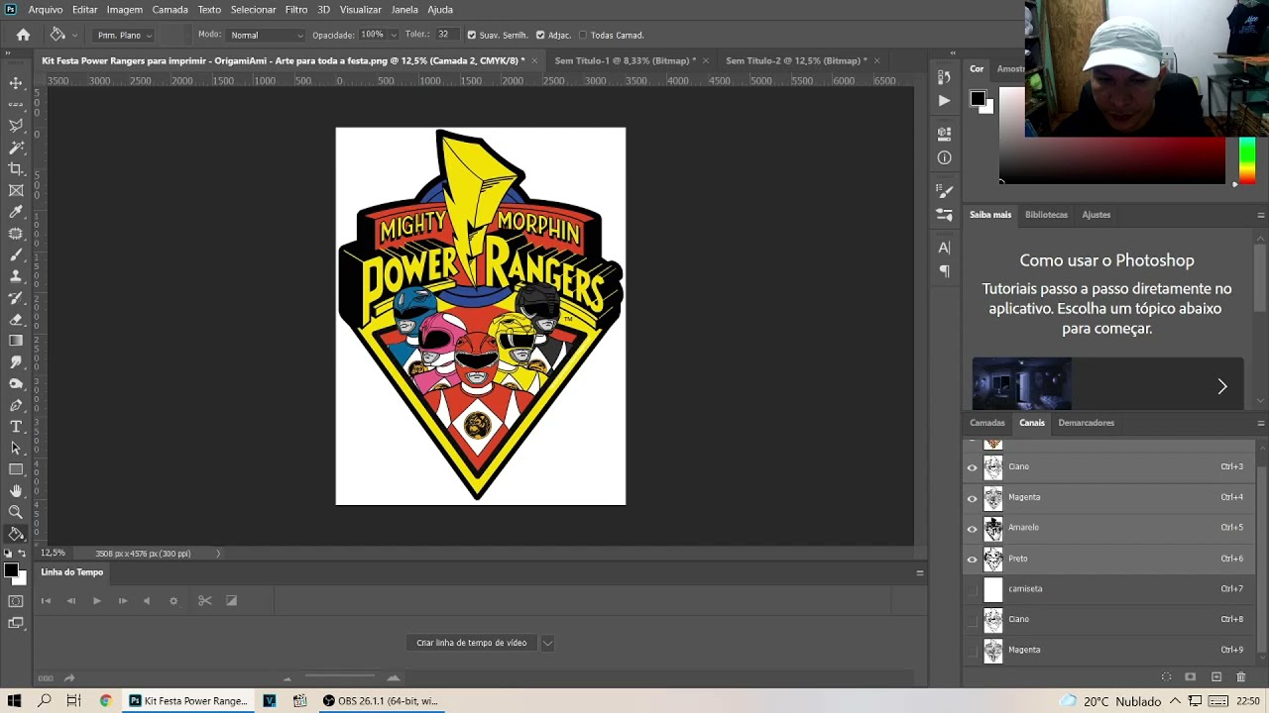1269x713 pixels.
Task: Open the History panel icon
Action: pyautogui.click(x=944, y=76)
